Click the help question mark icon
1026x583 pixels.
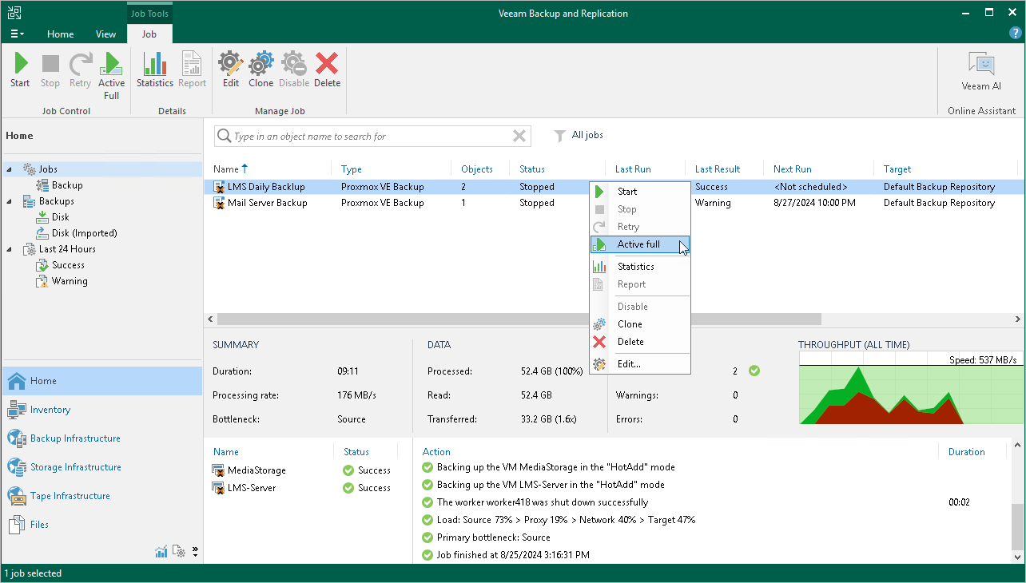point(1015,33)
